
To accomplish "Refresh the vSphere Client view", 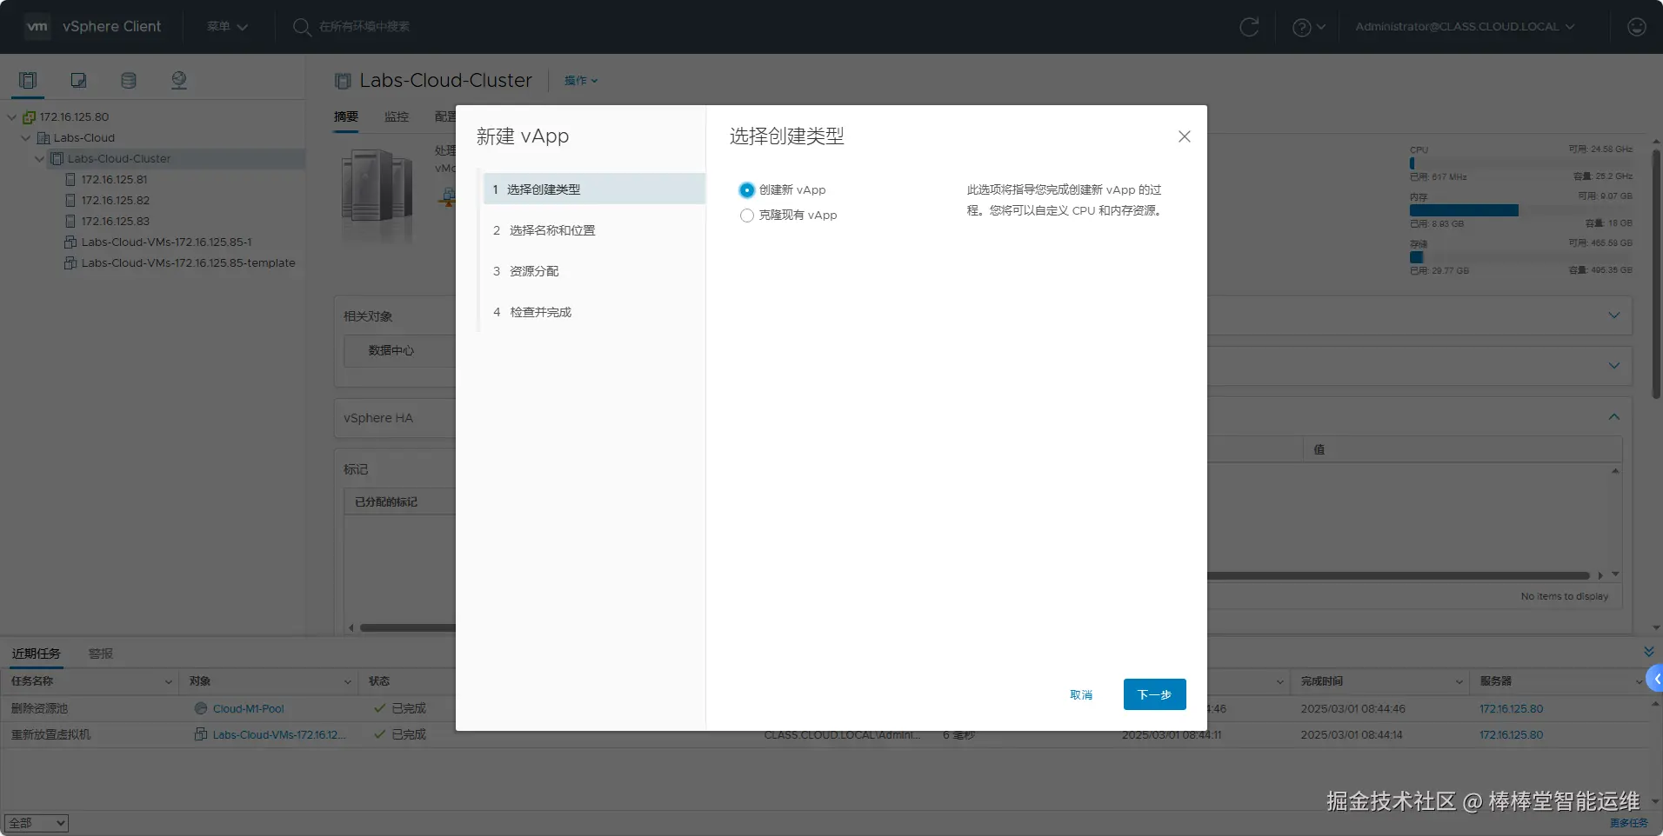I will (x=1249, y=27).
